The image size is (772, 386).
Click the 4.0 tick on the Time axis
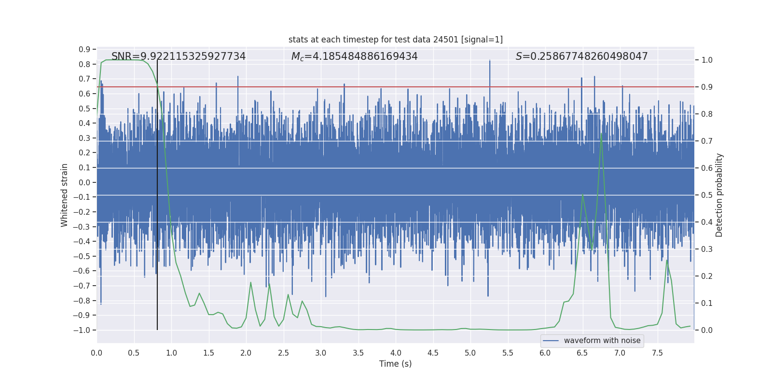(x=396, y=353)
